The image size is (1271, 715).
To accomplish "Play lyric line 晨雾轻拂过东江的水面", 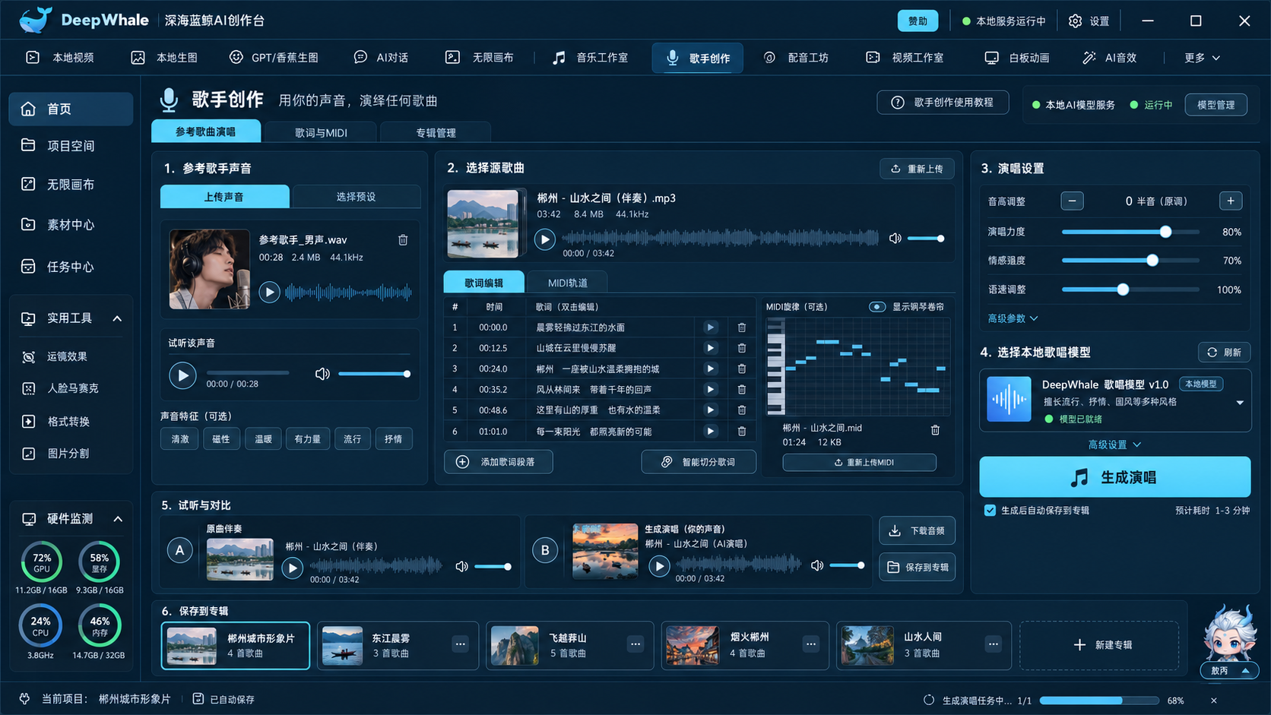I will point(710,327).
